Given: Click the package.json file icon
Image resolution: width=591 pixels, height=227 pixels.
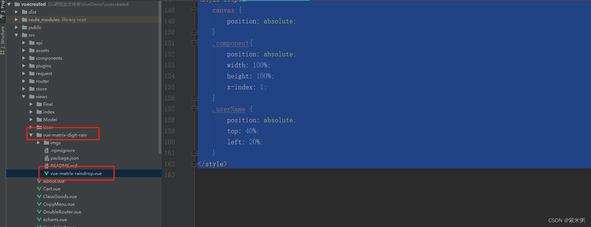Looking at the screenshot, I should pyautogui.click(x=47, y=158).
